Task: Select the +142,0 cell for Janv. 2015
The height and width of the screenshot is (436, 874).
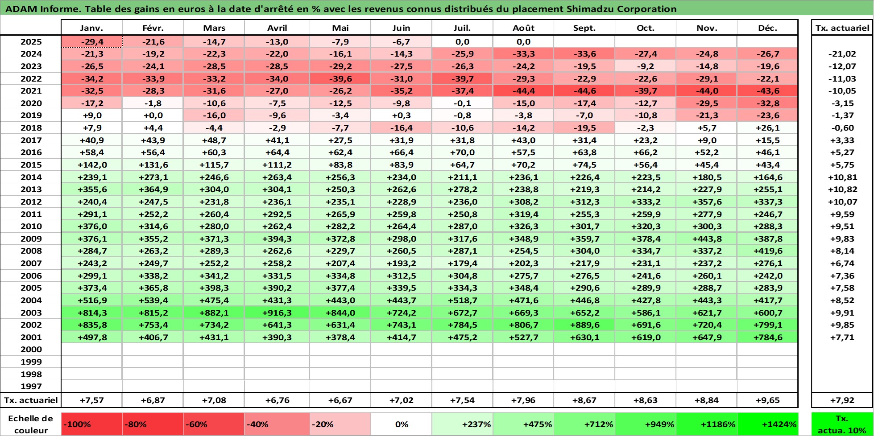Action: point(91,165)
